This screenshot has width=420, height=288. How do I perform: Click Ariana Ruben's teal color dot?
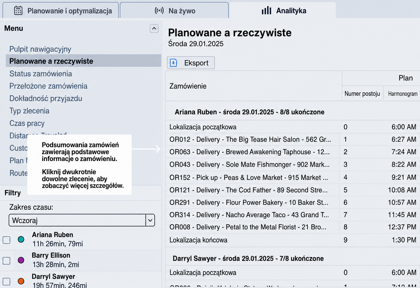pyautogui.click(x=21, y=240)
